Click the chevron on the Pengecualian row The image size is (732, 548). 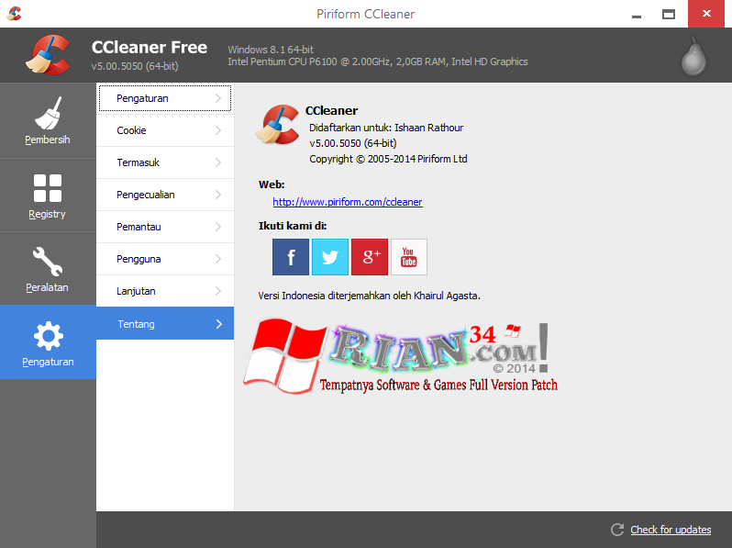click(x=218, y=195)
